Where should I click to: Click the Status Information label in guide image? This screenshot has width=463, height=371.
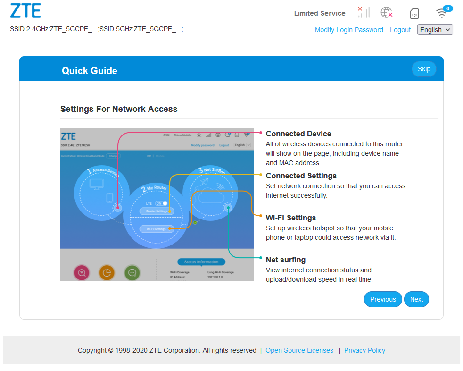click(x=201, y=262)
